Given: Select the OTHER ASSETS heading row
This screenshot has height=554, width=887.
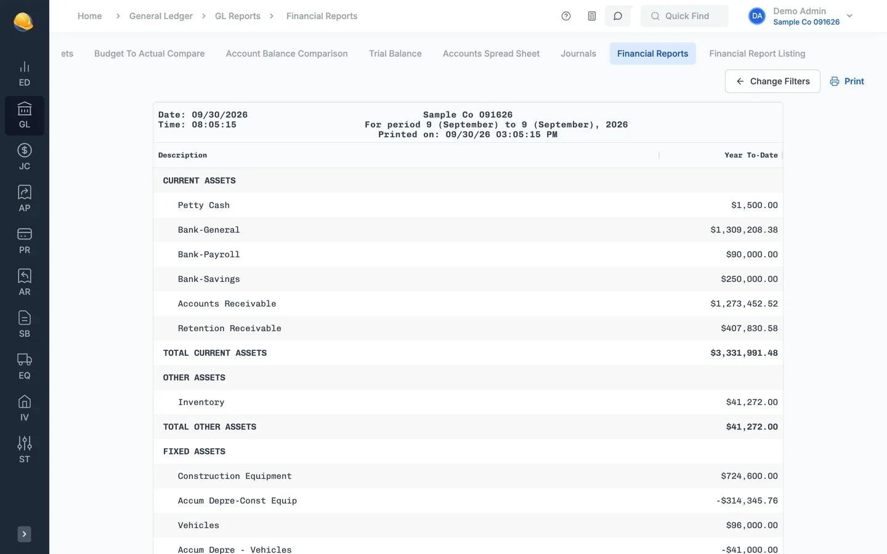Looking at the screenshot, I should point(468,377).
